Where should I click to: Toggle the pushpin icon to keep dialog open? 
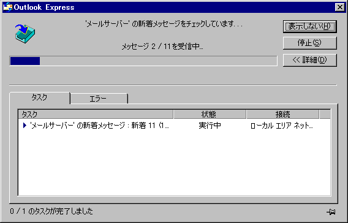[331, 212]
